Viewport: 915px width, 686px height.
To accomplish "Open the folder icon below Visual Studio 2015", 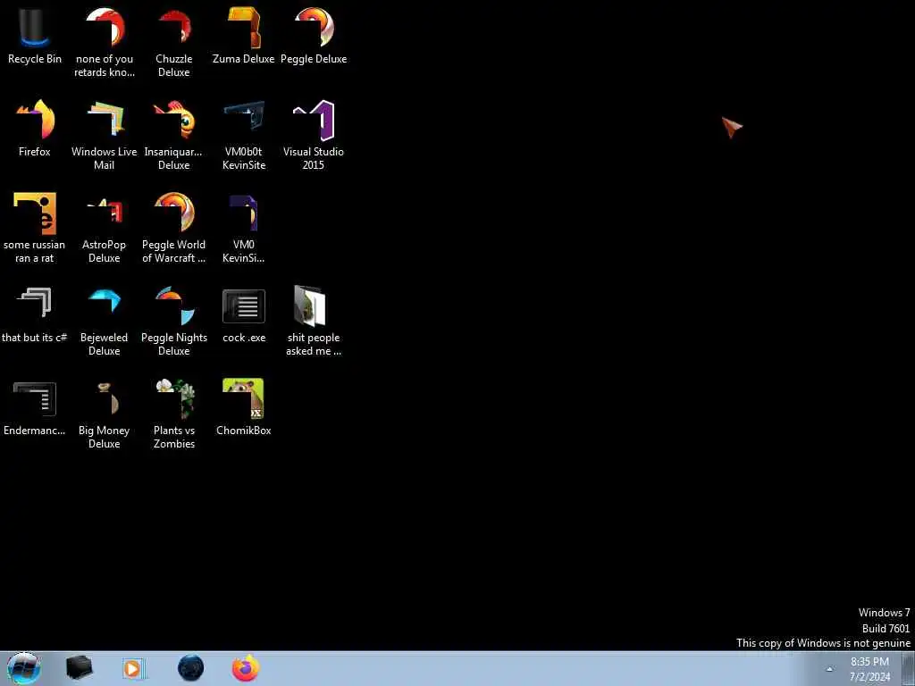I will tap(314, 321).
